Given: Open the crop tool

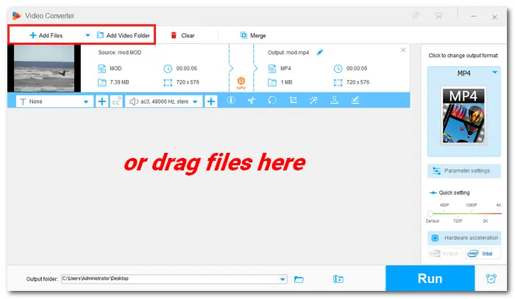Looking at the screenshot, I should coord(293,100).
